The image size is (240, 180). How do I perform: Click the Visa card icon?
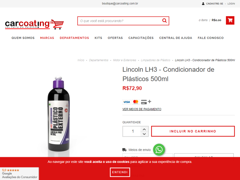tap(126, 102)
